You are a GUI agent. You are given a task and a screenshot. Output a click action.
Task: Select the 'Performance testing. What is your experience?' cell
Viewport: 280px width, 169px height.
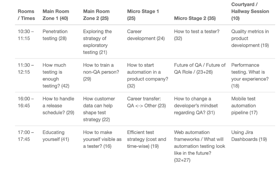(x=250, y=76)
